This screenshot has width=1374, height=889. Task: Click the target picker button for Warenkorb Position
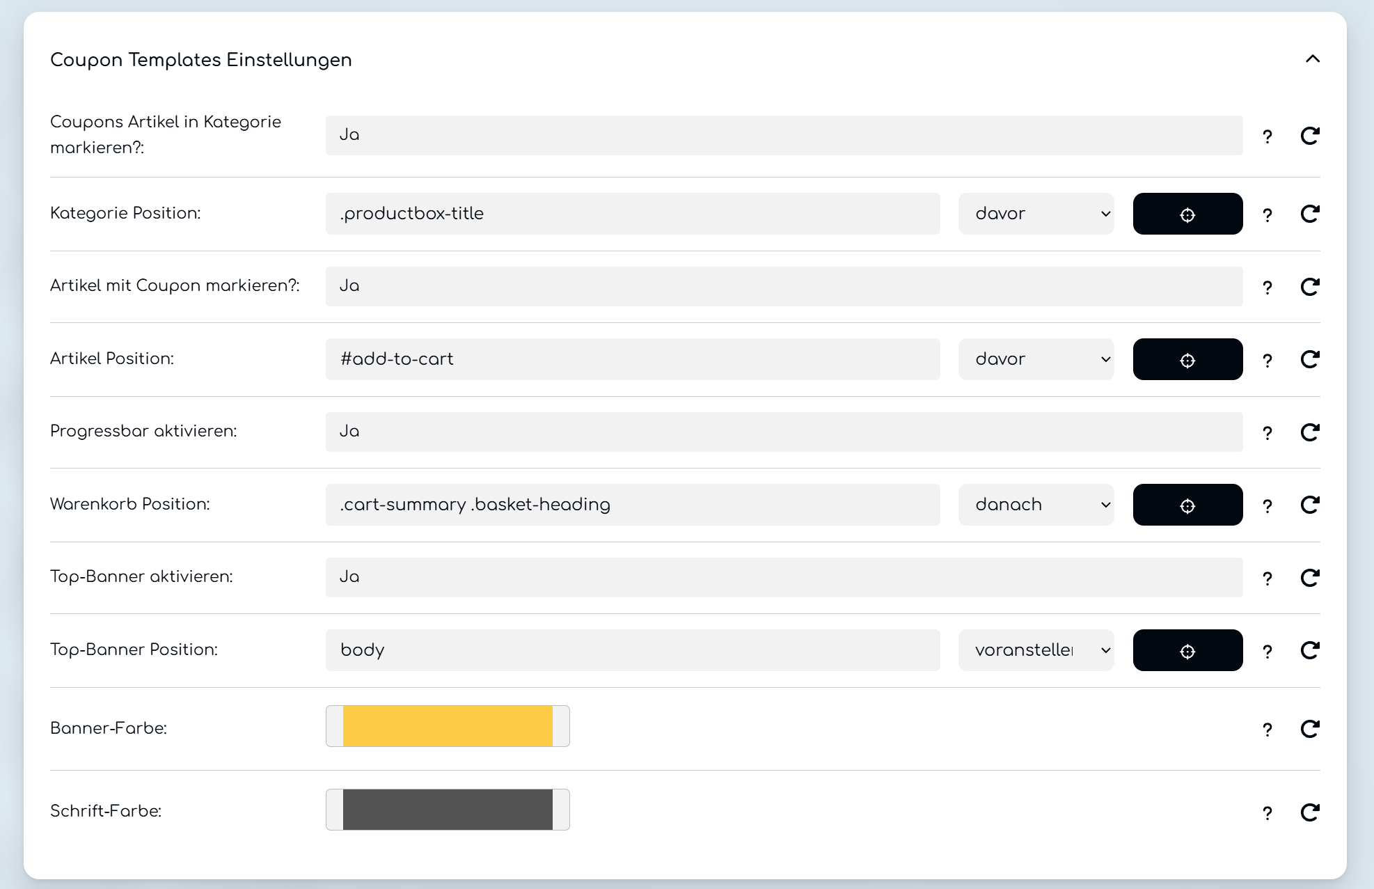point(1187,505)
